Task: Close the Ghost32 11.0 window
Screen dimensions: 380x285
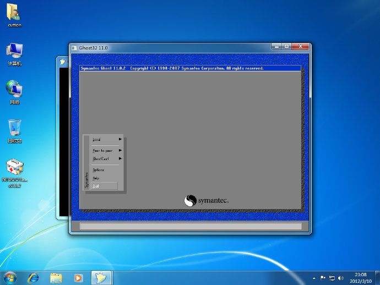Action: click(301, 46)
